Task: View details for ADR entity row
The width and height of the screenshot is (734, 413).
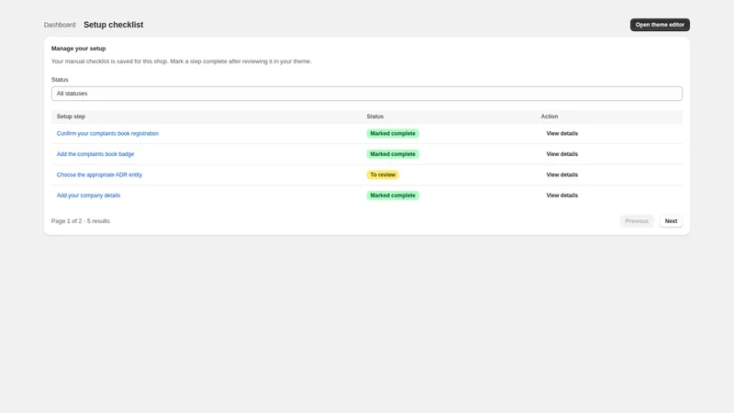Action: [562, 174]
